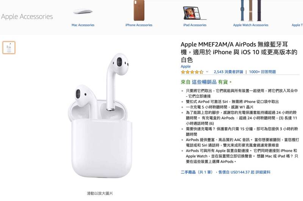Open iPad Accessories category
This screenshot has height=201, width=303.
pyautogui.click(x=195, y=25)
